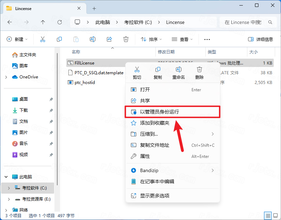Select 在记事本中编辑 menu entry
281x220 pixels.
click(172, 181)
